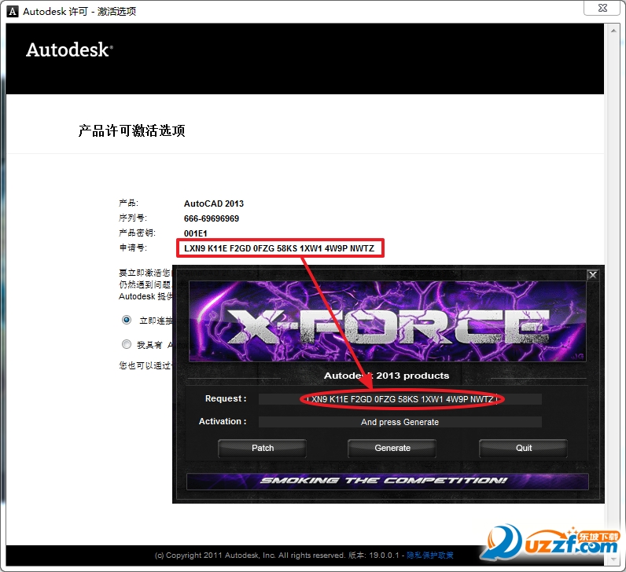Click the footer copyright and 版本 19.0.0.1 text

(277, 555)
